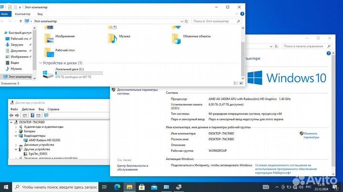Click the C: drive free space bar
Viewport: 343px width, 192px height.
coord(79,73)
